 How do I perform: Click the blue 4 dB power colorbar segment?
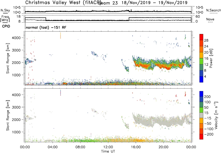click(x=201, y=79)
